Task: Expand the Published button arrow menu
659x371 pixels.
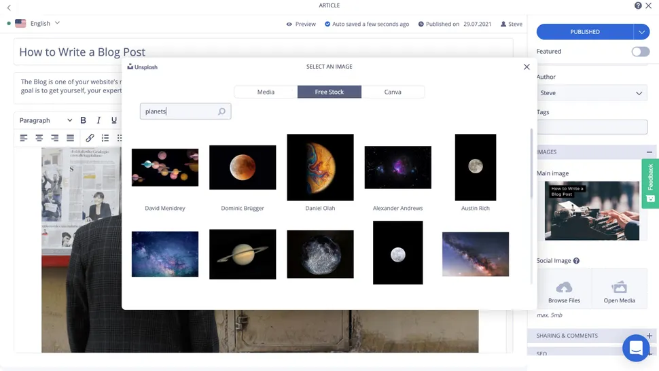Action: pyautogui.click(x=641, y=32)
